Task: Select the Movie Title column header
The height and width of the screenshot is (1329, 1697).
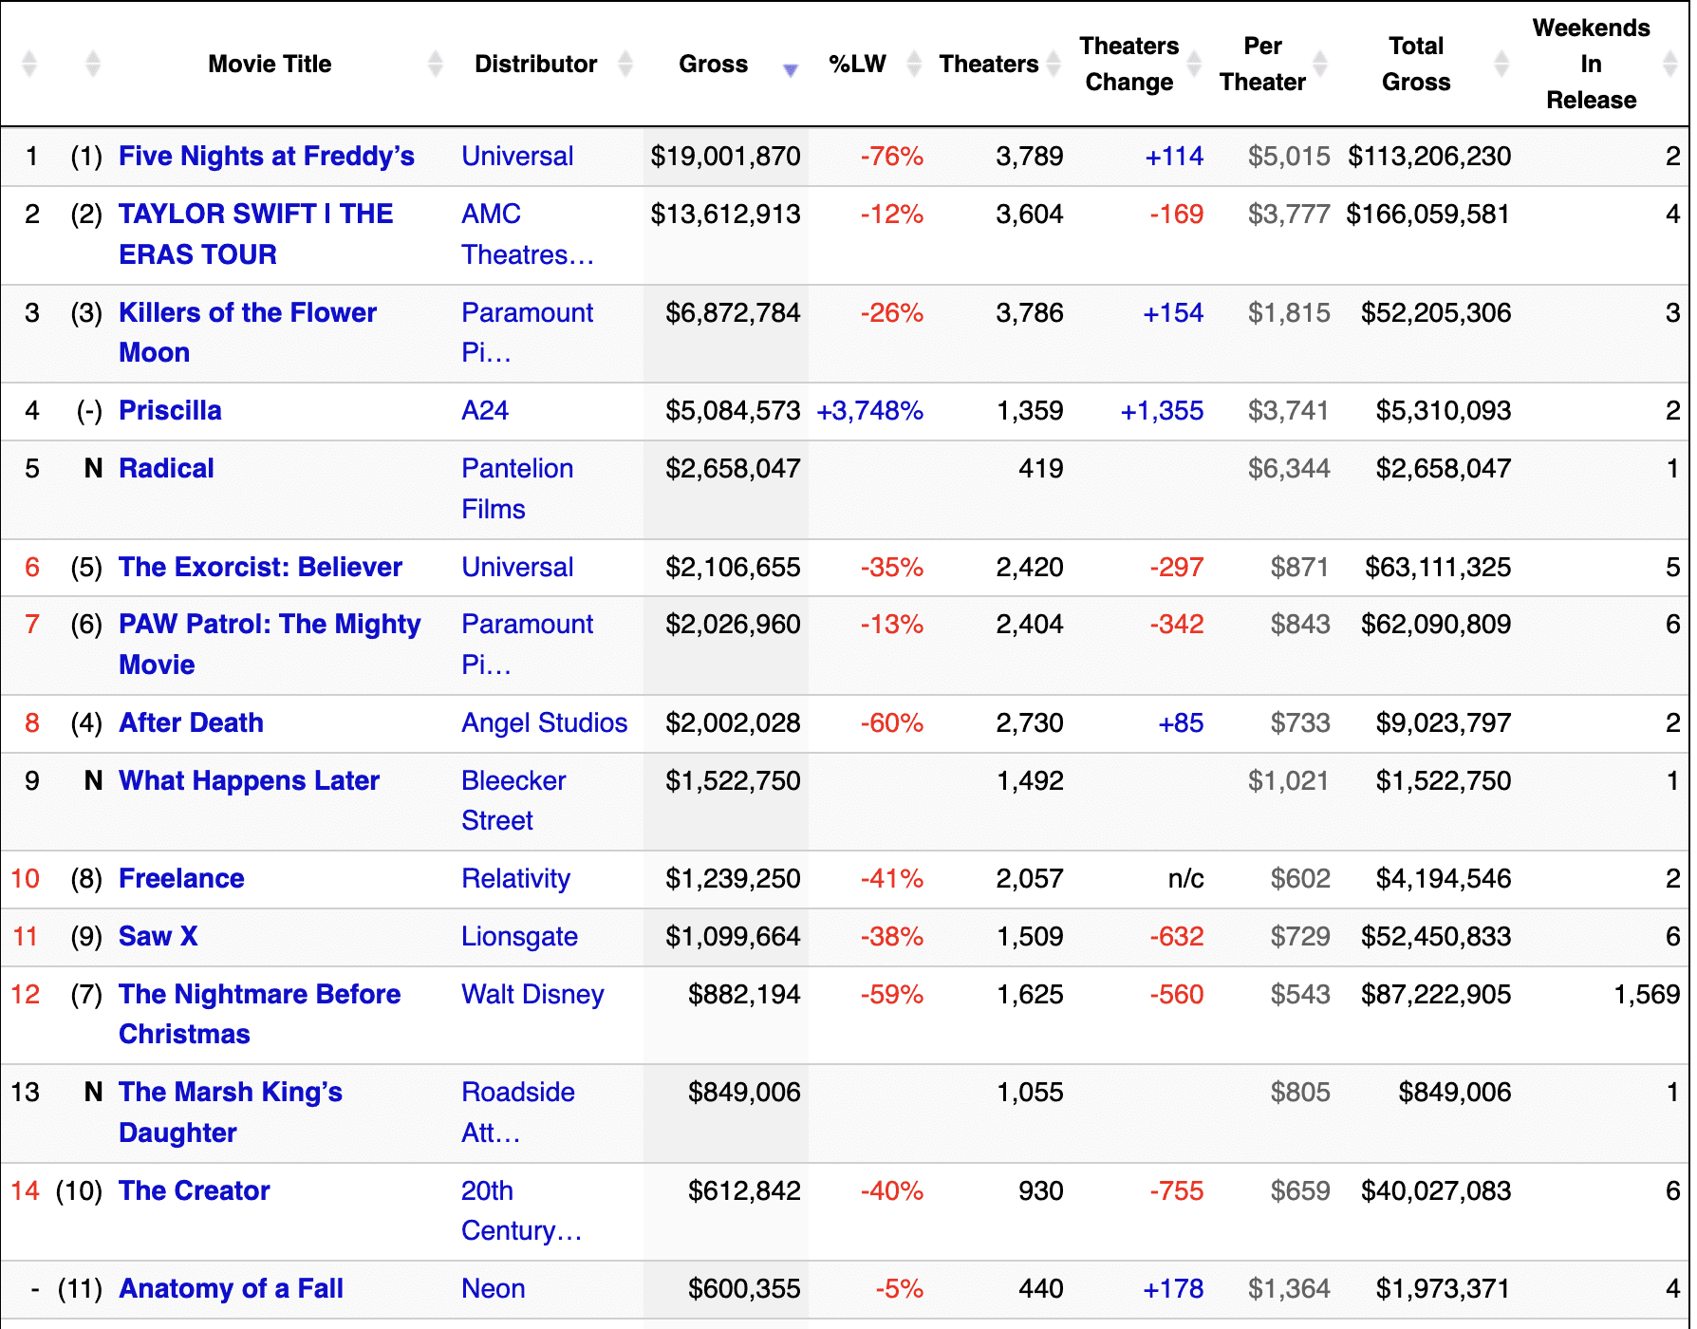Action: point(270,64)
